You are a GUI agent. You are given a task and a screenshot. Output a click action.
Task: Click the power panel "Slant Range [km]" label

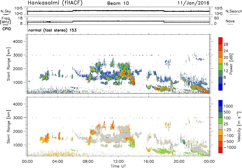tap(8, 64)
